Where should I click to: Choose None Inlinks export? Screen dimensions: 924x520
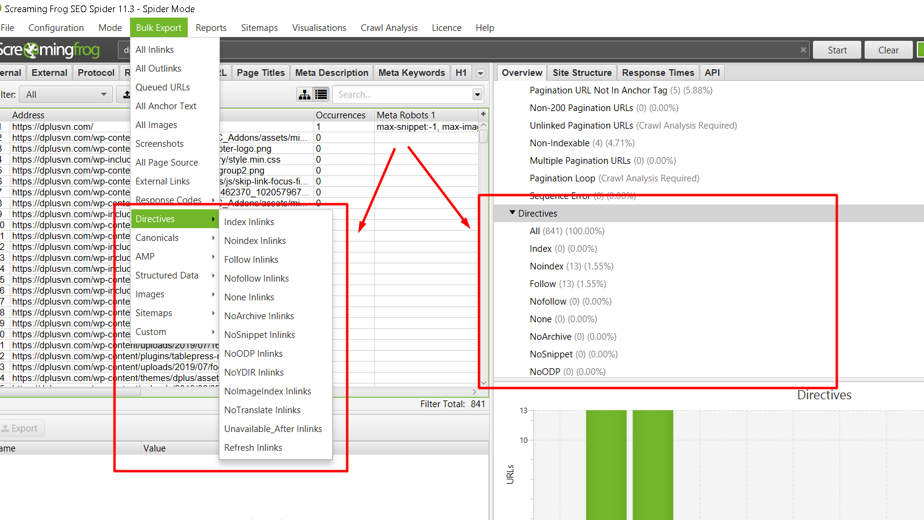point(276,297)
